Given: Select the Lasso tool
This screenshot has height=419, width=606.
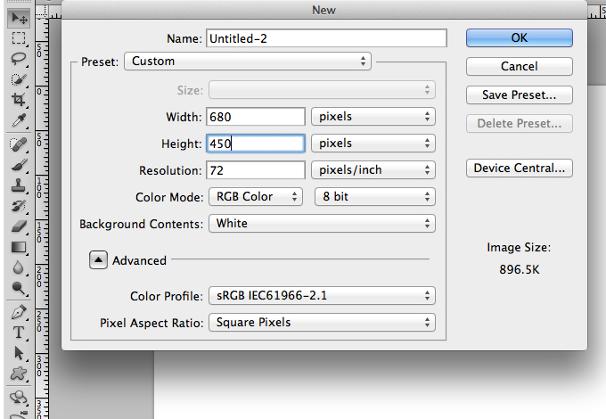Looking at the screenshot, I should pyautogui.click(x=19, y=59).
